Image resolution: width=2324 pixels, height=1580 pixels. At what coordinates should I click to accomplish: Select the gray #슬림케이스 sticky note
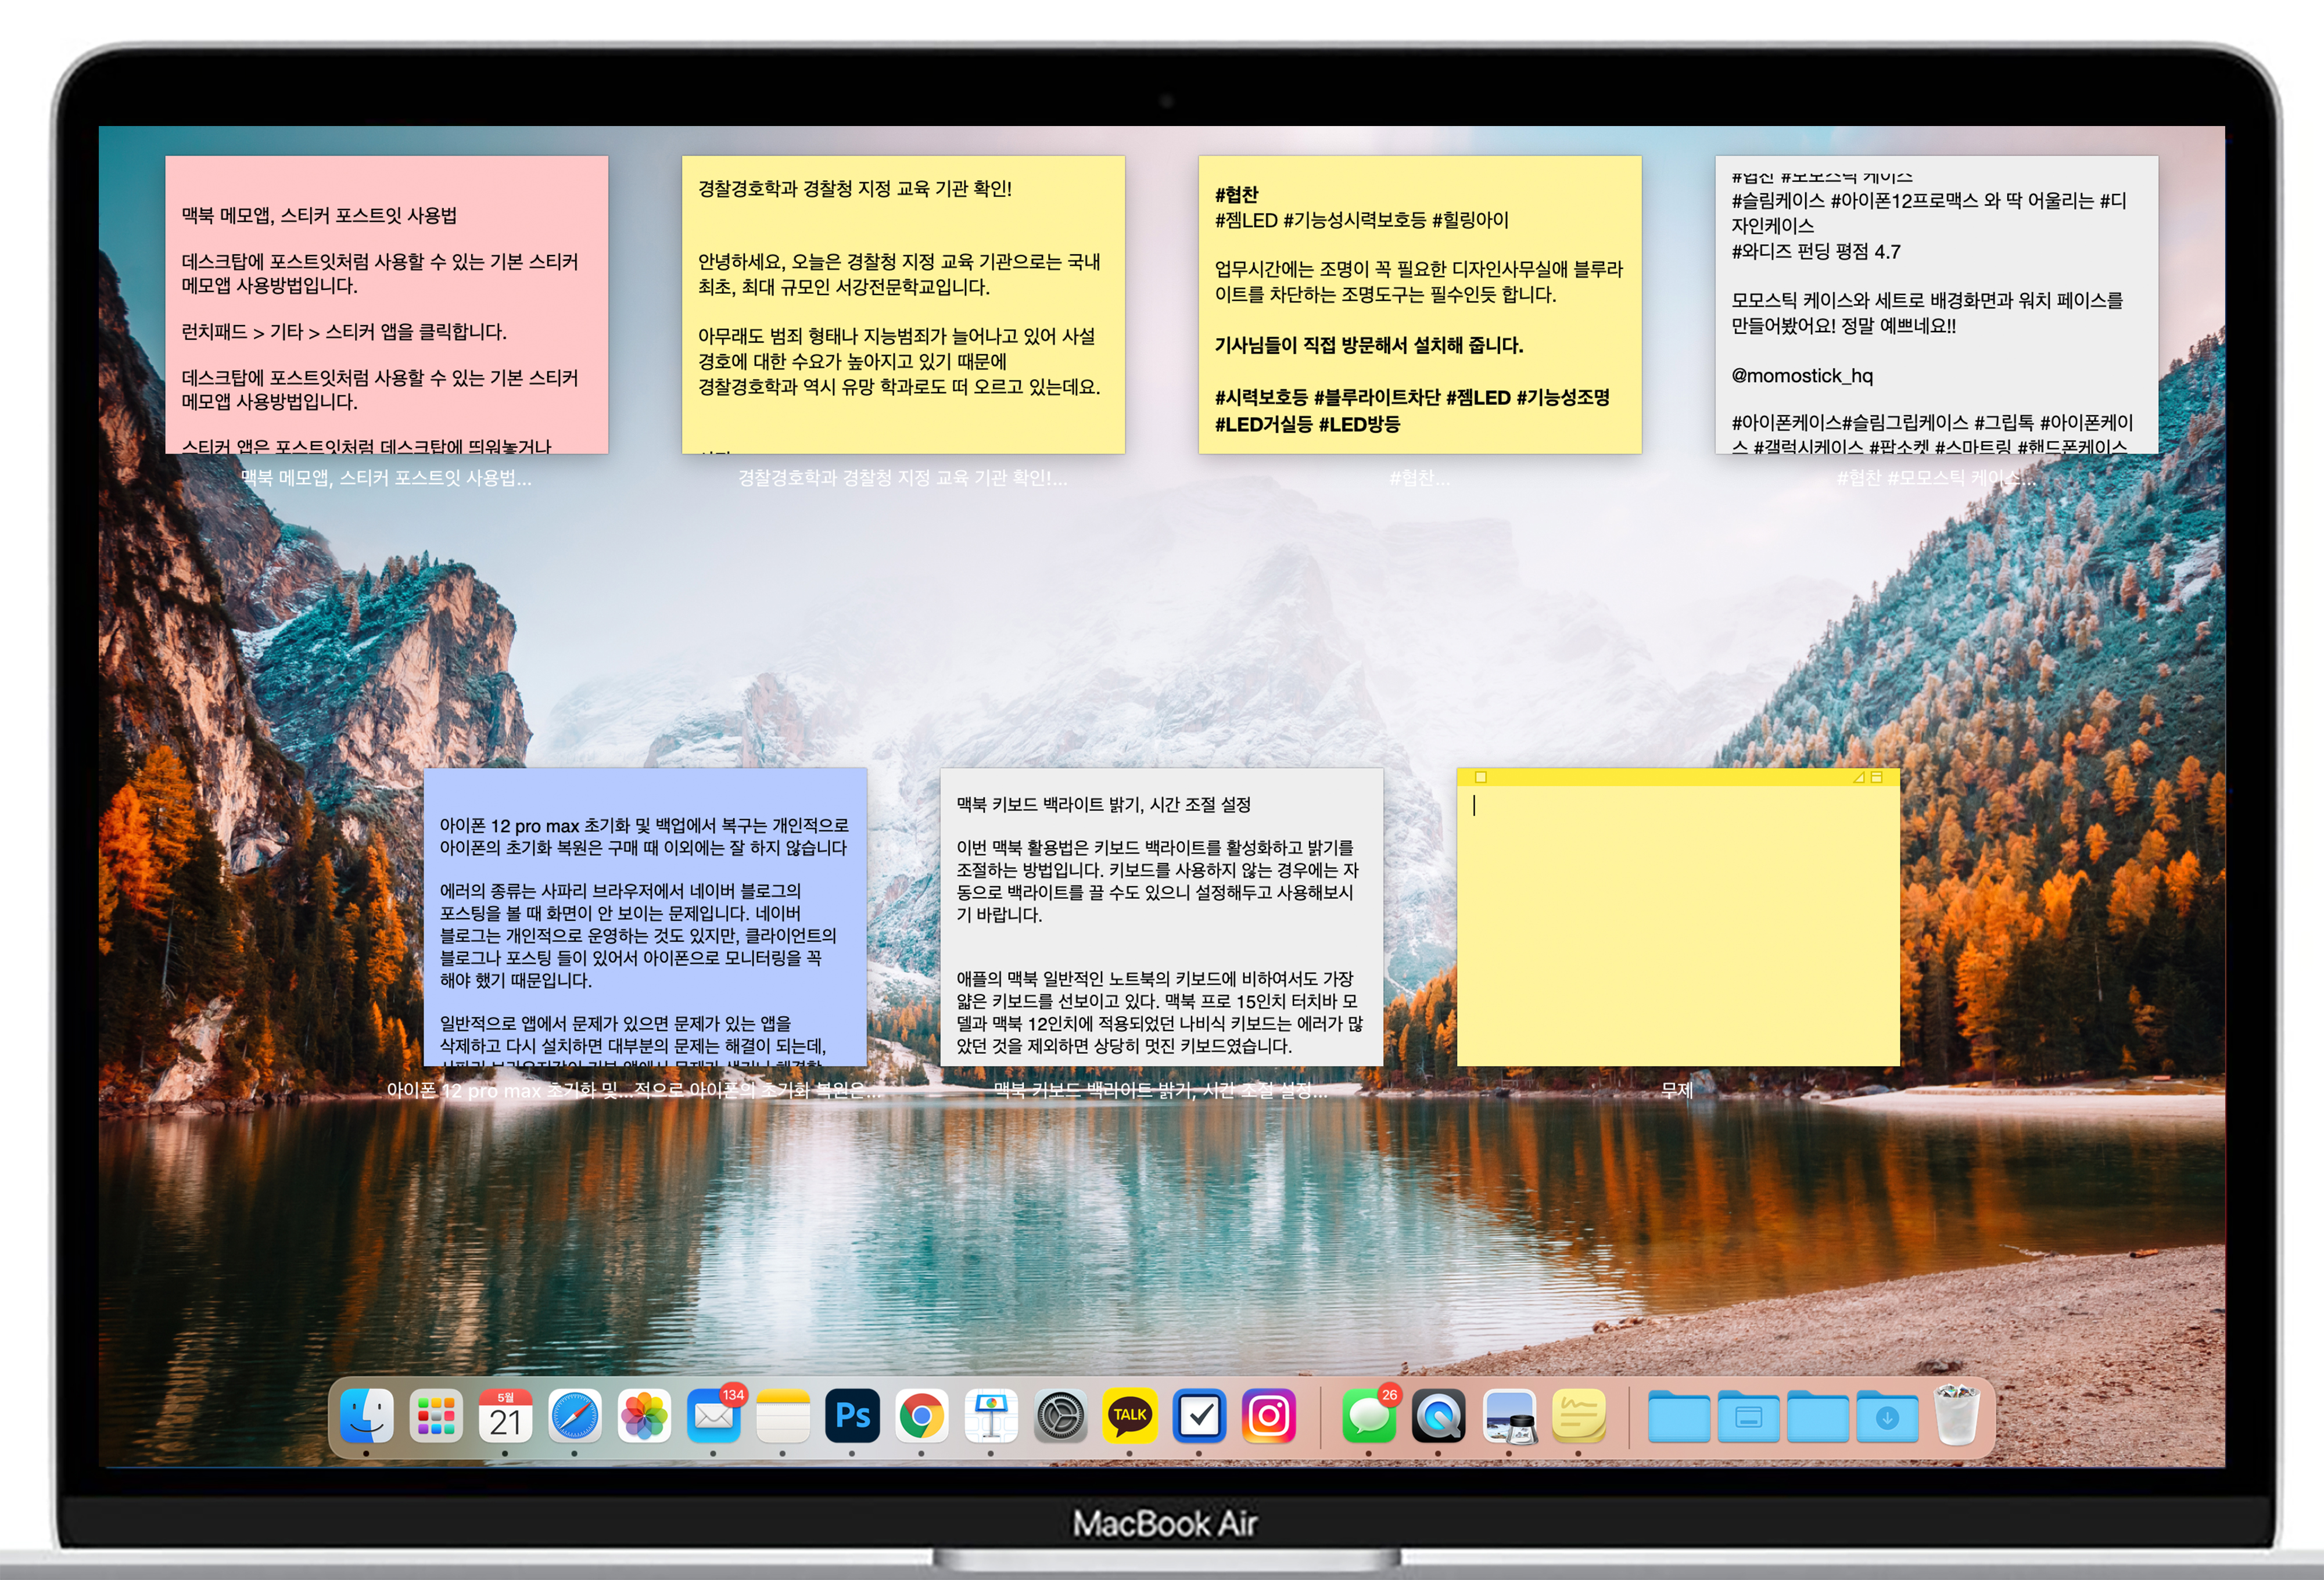(x=1936, y=305)
